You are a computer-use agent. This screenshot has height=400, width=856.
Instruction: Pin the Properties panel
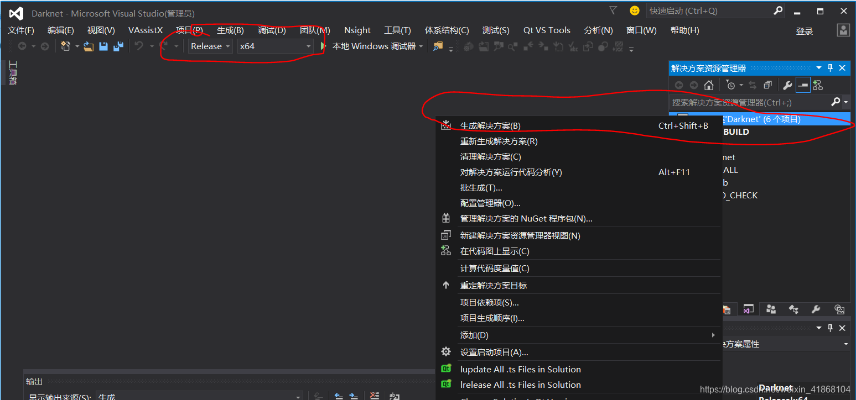830,328
